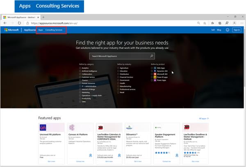Click the Sign in button
The width and height of the screenshot is (246, 167).
237,30
